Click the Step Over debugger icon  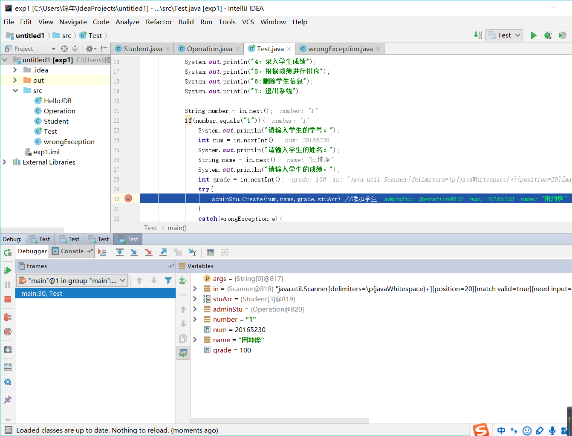pos(120,252)
